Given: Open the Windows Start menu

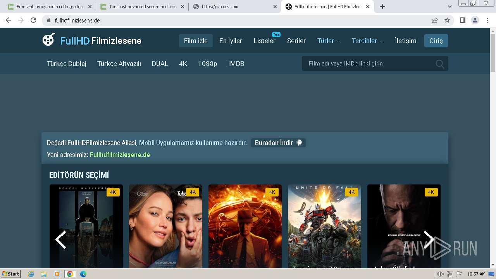Looking at the screenshot, I should (11, 274).
